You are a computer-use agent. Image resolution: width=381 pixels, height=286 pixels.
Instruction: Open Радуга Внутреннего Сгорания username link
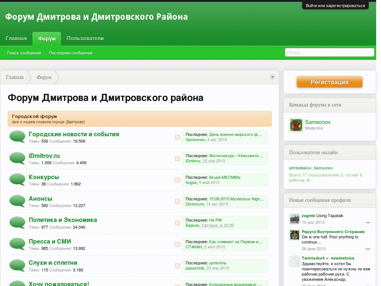[333, 232]
